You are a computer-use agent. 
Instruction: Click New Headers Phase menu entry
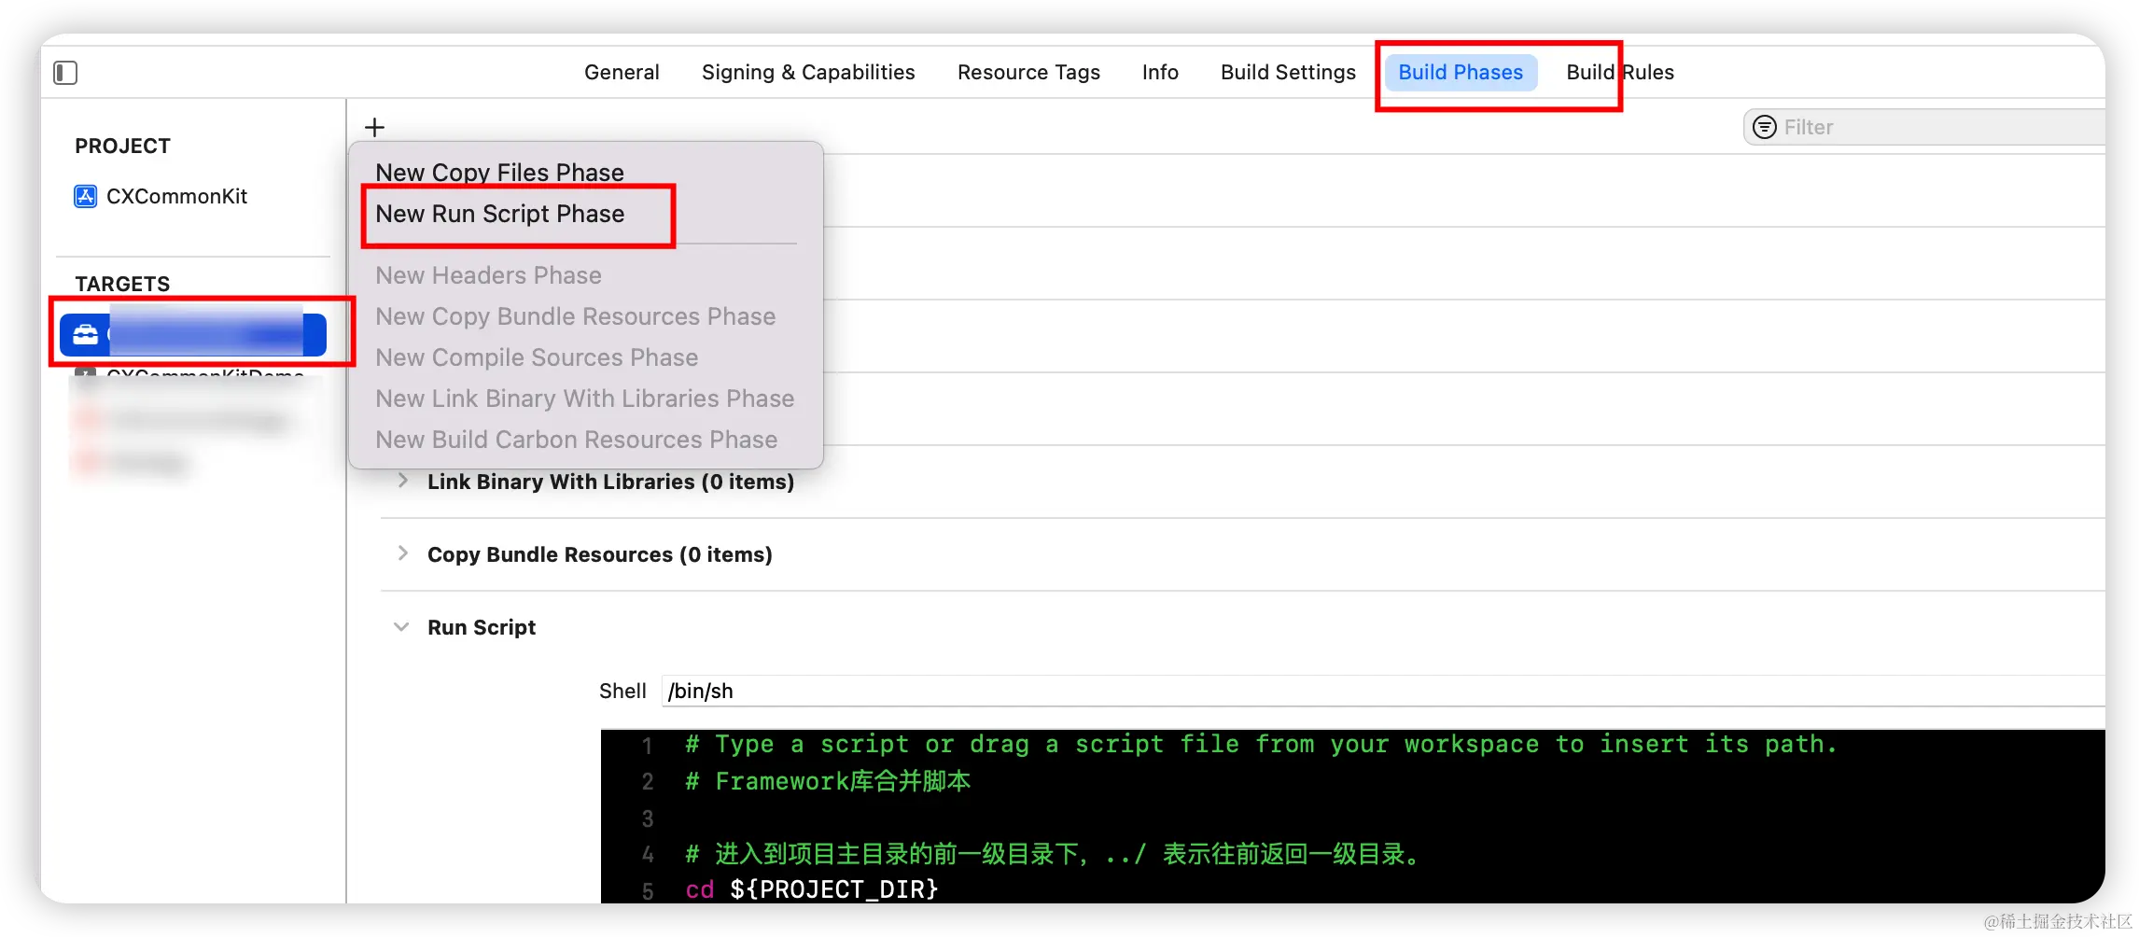pyautogui.click(x=488, y=275)
